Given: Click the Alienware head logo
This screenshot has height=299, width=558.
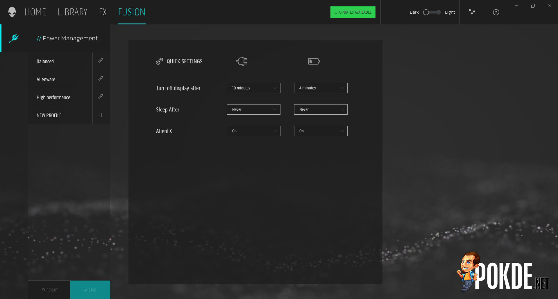Looking at the screenshot, I should 12,12.
